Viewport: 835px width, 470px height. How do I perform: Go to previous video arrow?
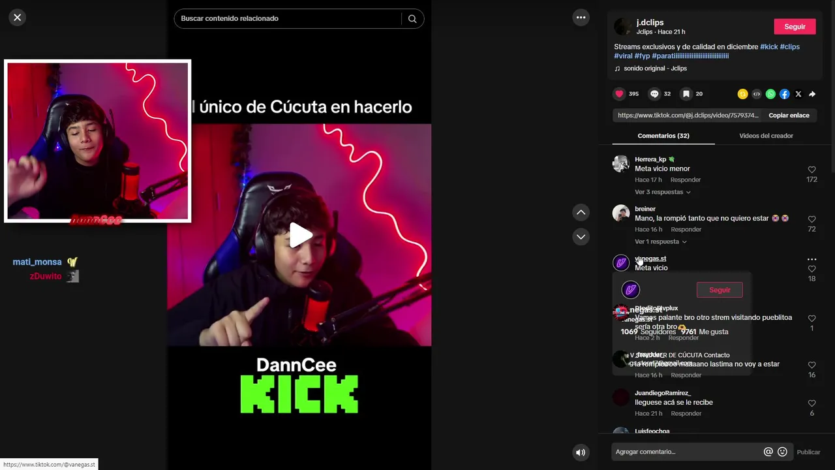581,212
